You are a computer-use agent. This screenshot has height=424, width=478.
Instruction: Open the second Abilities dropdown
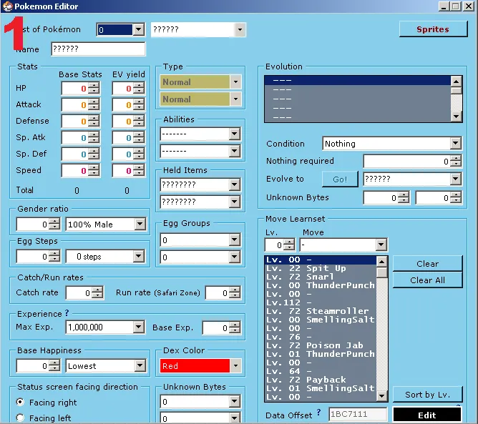235,151
